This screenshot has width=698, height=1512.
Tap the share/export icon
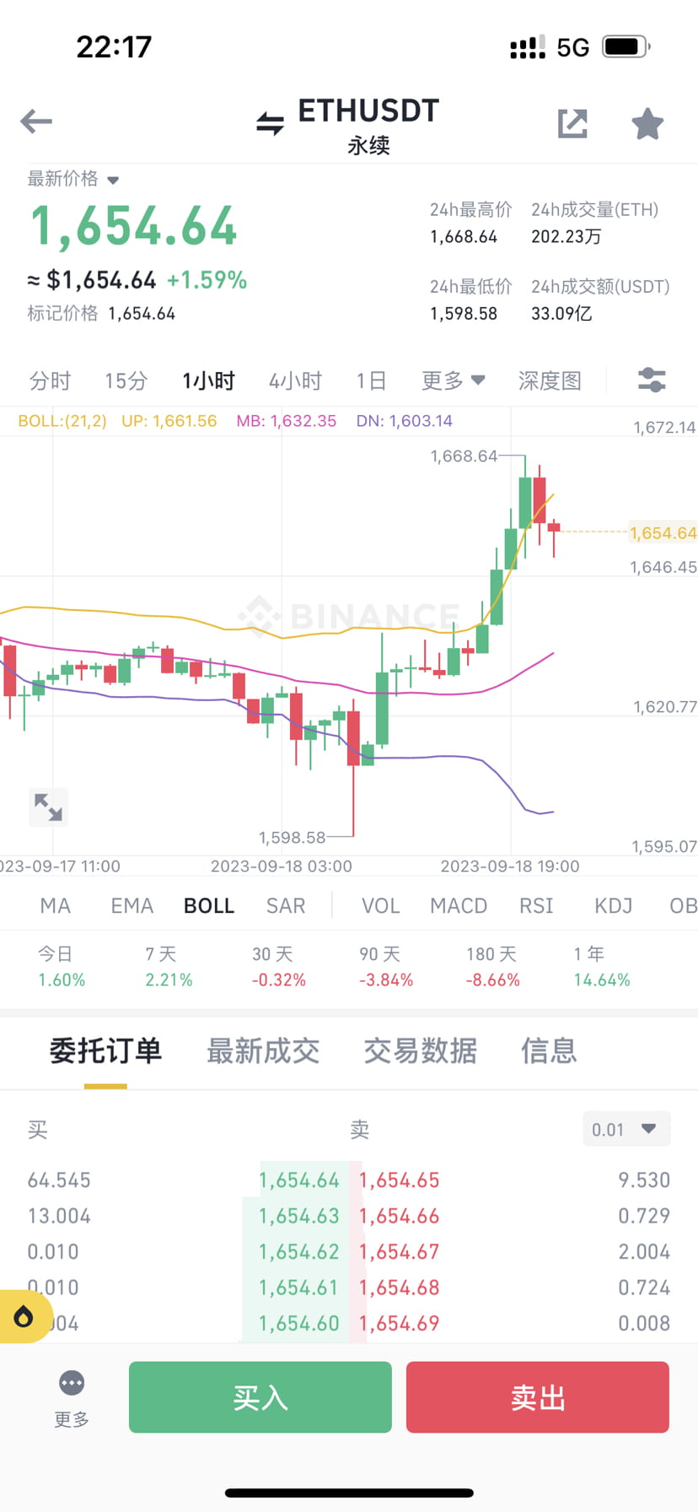[x=572, y=123]
